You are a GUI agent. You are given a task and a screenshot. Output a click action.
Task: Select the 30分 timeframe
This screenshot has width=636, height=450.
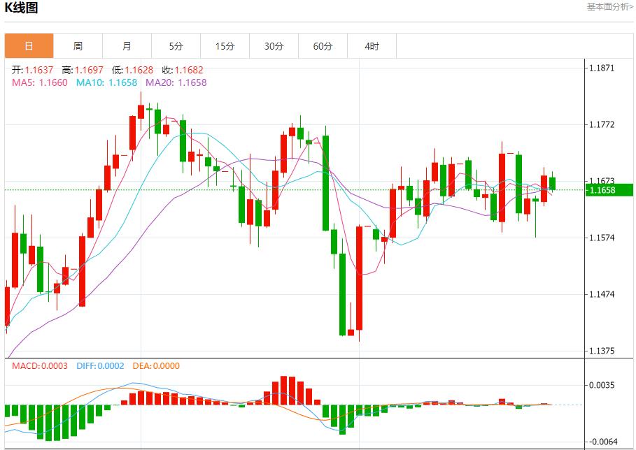pos(274,45)
